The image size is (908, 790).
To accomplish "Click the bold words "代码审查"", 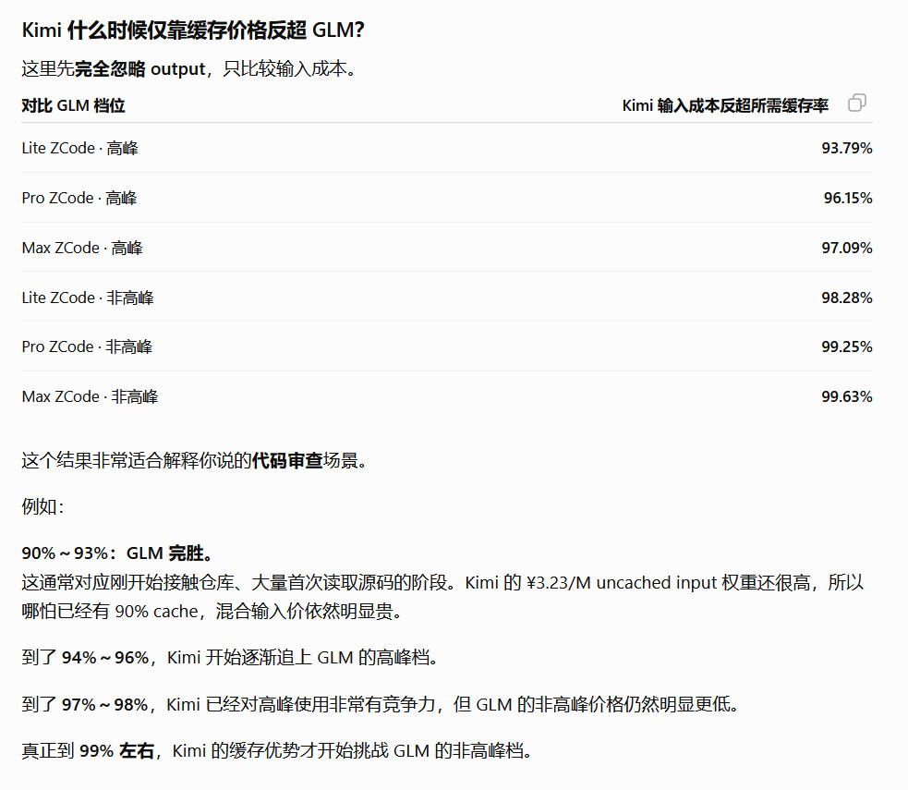I will pos(287,461).
